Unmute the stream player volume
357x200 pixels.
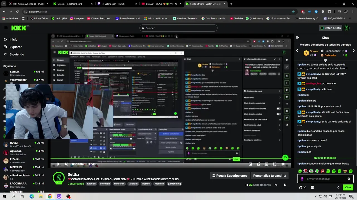[x=67, y=164]
